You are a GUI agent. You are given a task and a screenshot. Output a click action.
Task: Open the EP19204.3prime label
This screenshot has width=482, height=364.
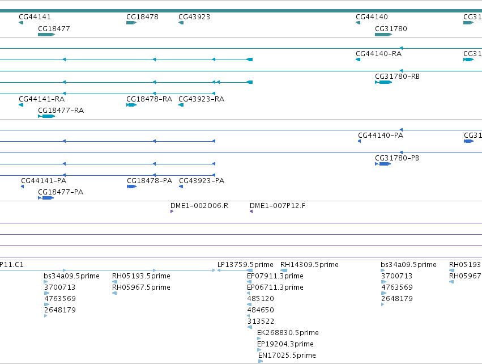point(285,344)
